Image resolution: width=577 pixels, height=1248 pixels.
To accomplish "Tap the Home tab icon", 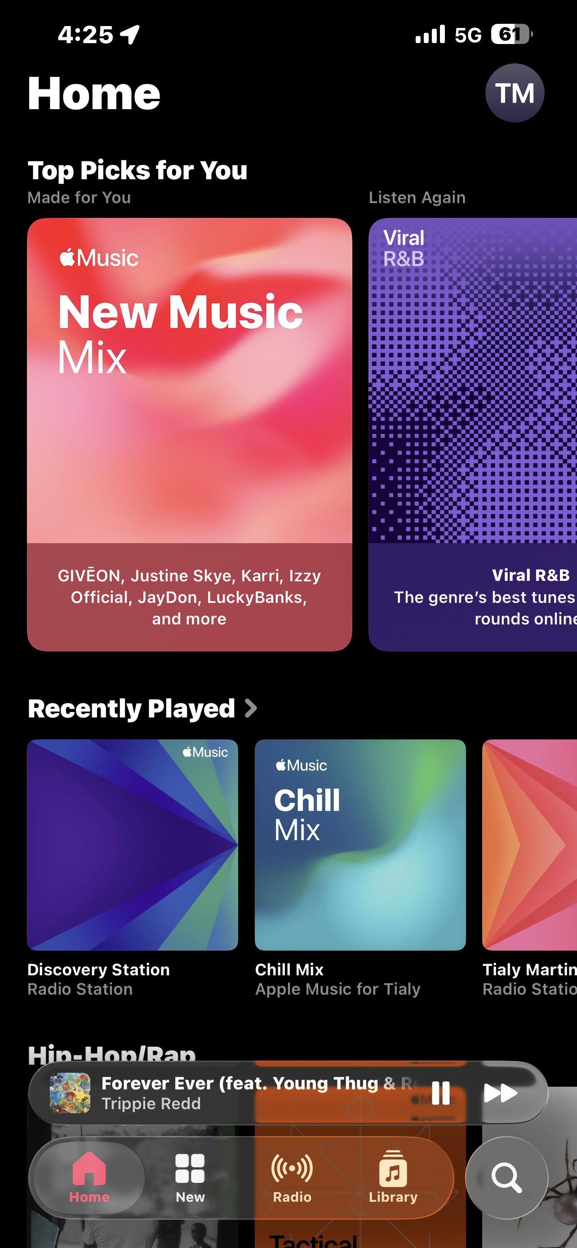I will click(89, 1168).
